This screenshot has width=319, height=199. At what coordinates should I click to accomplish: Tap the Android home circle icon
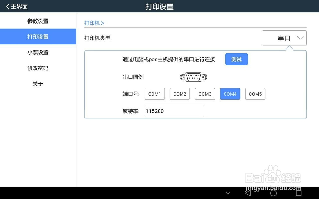click(x=273, y=193)
